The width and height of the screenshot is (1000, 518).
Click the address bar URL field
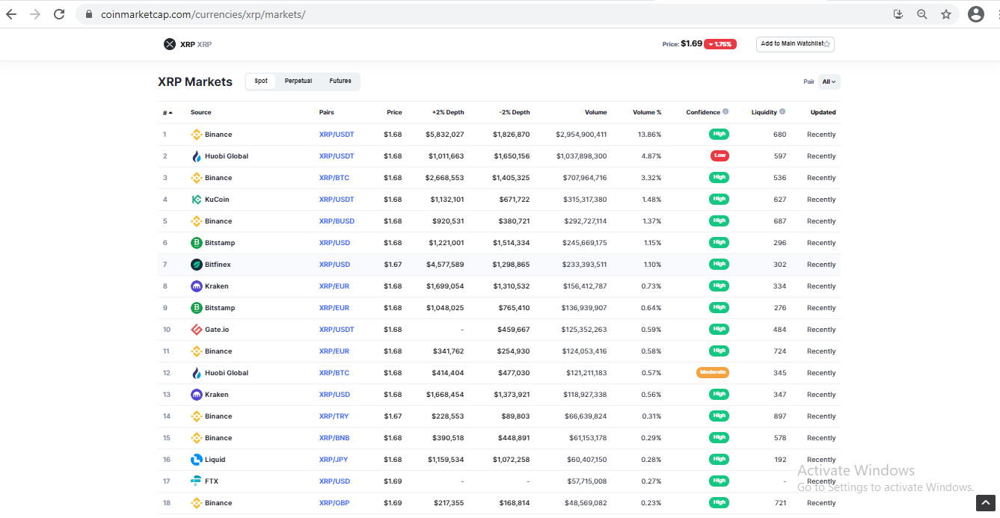[x=479, y=14]
